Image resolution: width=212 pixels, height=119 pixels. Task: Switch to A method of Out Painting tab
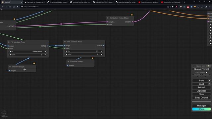171,2
